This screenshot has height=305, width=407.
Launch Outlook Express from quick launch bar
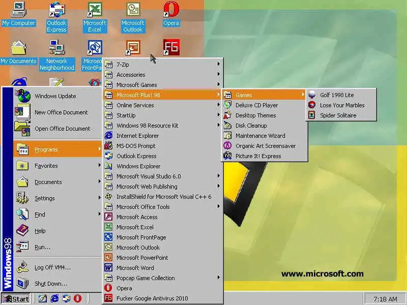coord(66,298)
